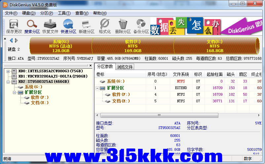Click the 文档(E:) drive icon in table
The width and height of the screenshot is (265, 164).
[x=108, y=101]
